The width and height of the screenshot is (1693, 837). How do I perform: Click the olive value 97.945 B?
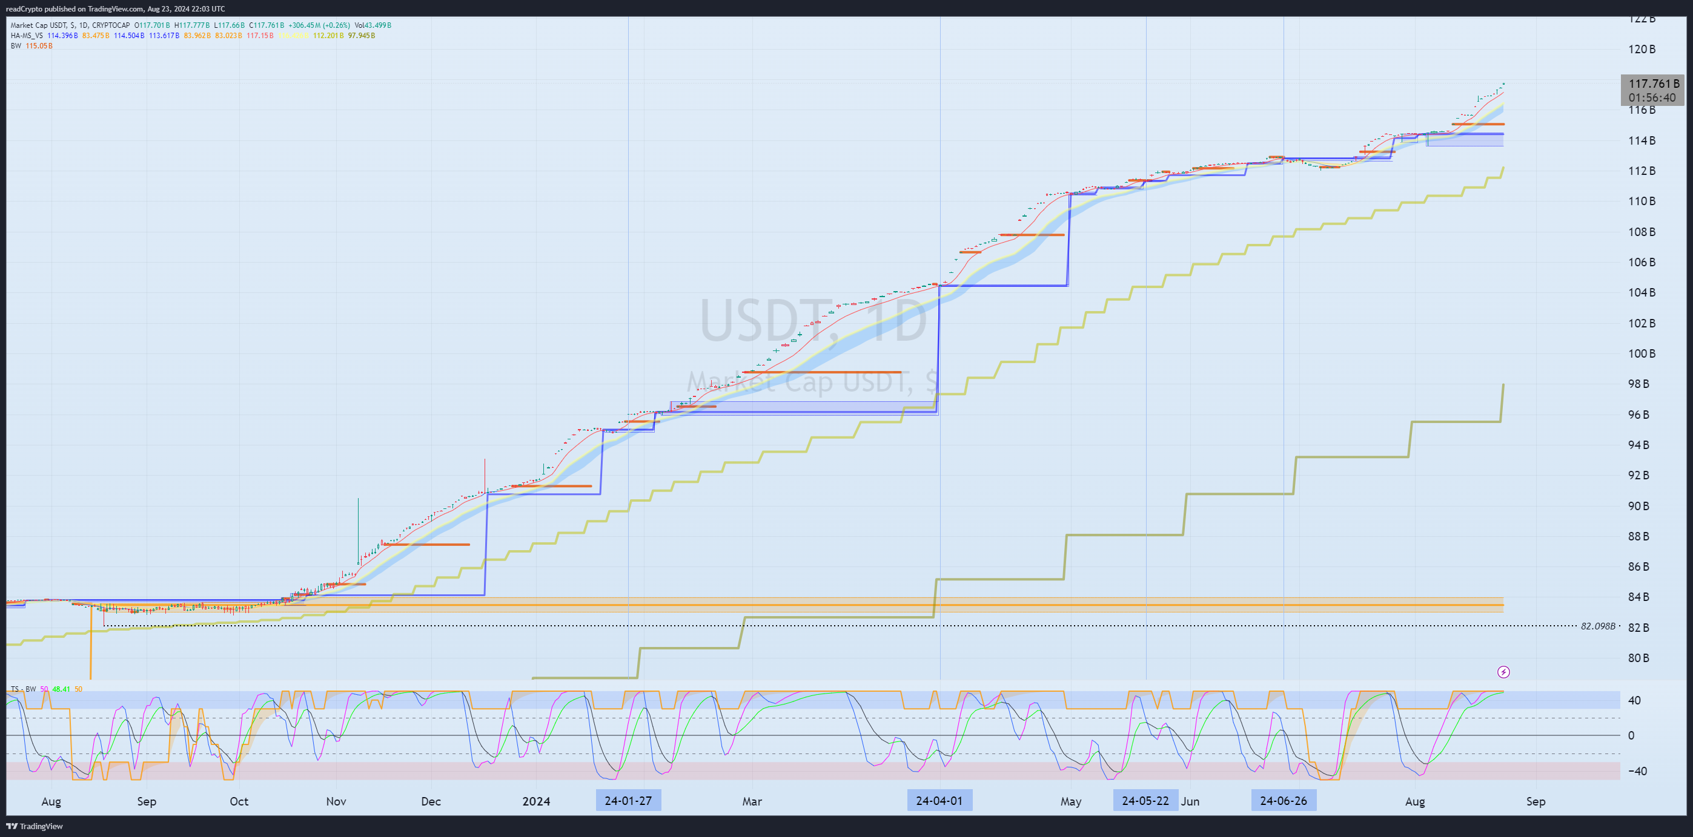(x=362, y=36)
